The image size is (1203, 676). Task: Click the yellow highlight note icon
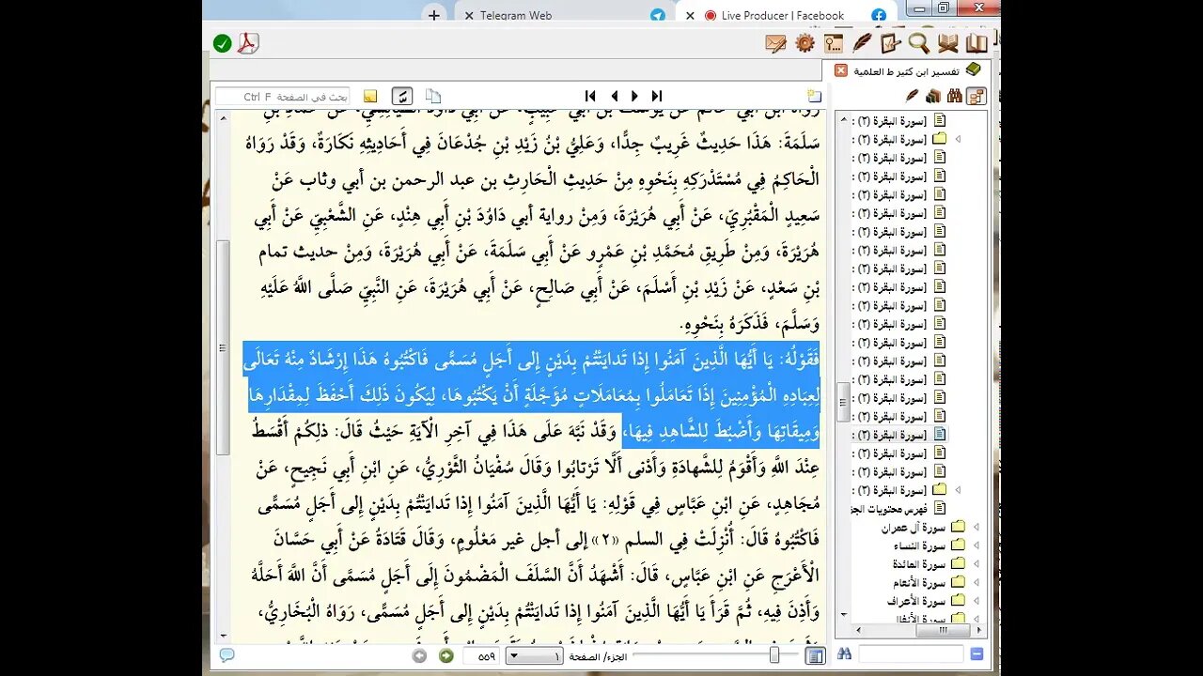coord(370,96)
